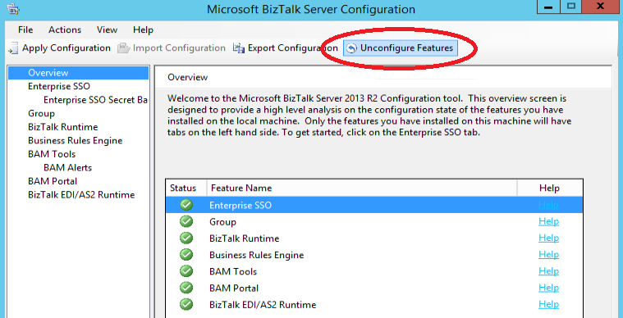
Task: Maximize the BizTalk Configuration window
Action: tap(571, 7)
